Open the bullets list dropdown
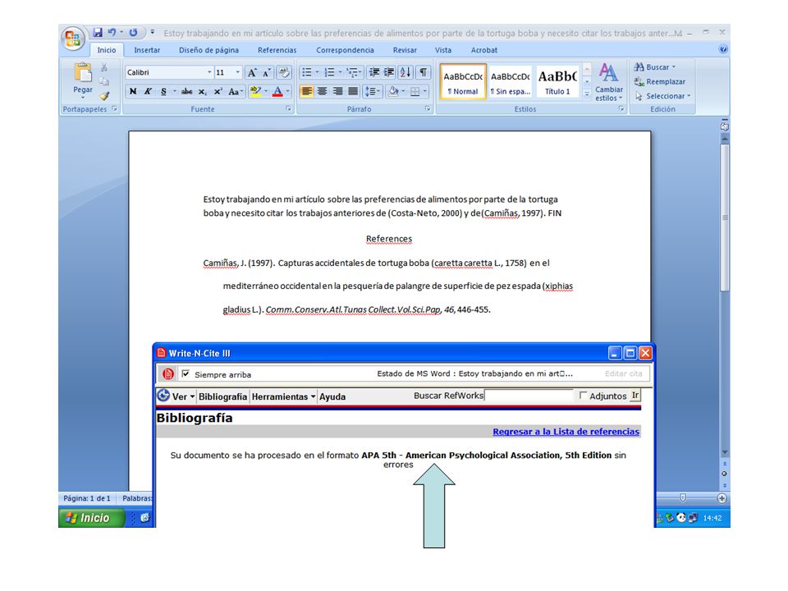The height and width of the screenshot is (591, 788). tap(317, 72)
